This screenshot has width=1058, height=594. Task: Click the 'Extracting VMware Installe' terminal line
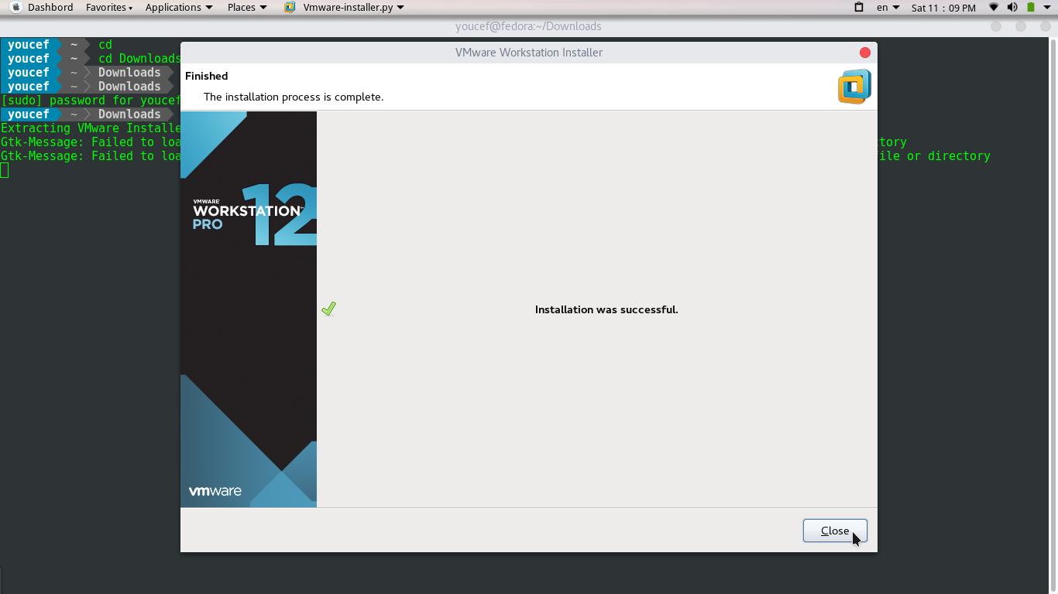coord(91,128)
